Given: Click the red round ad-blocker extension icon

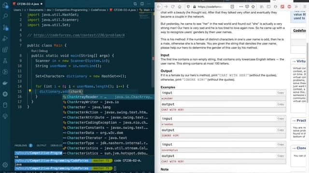Looking at the screenshot, I should (x=289, y=7).
